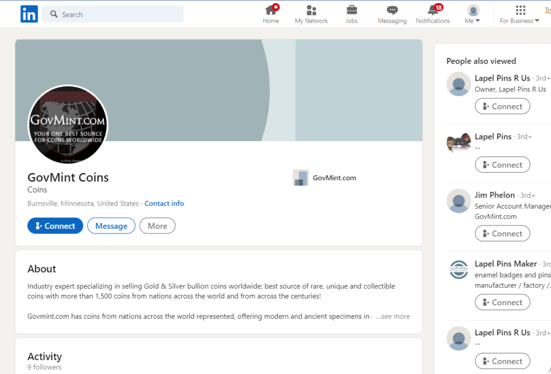Click People also viewed heading

coord(481,61)
